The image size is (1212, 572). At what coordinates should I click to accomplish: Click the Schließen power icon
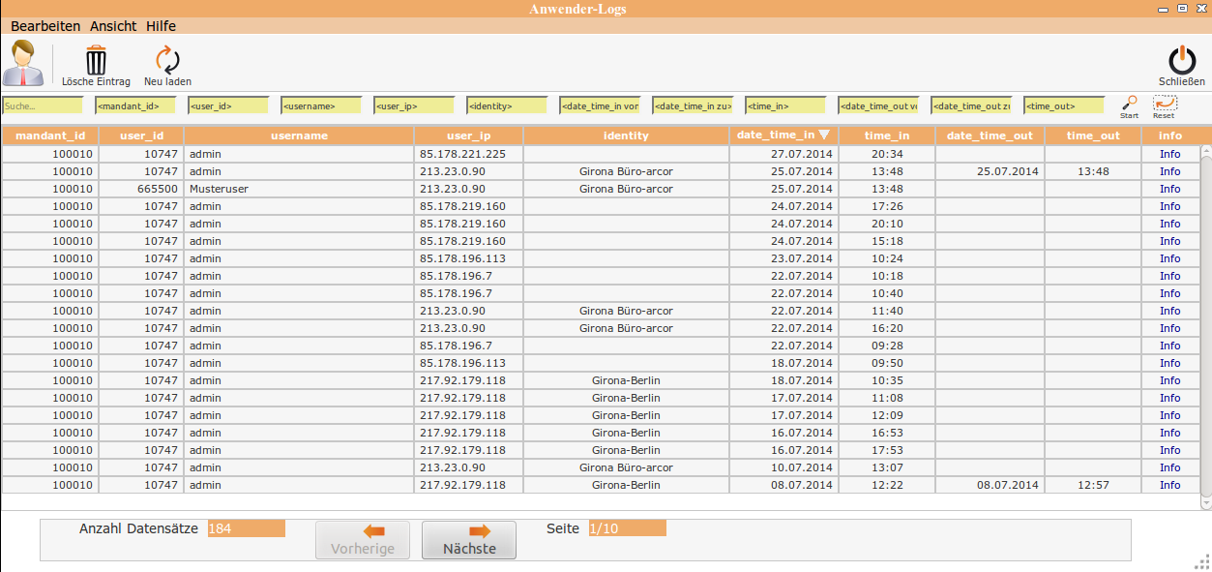coord(1181,61)
